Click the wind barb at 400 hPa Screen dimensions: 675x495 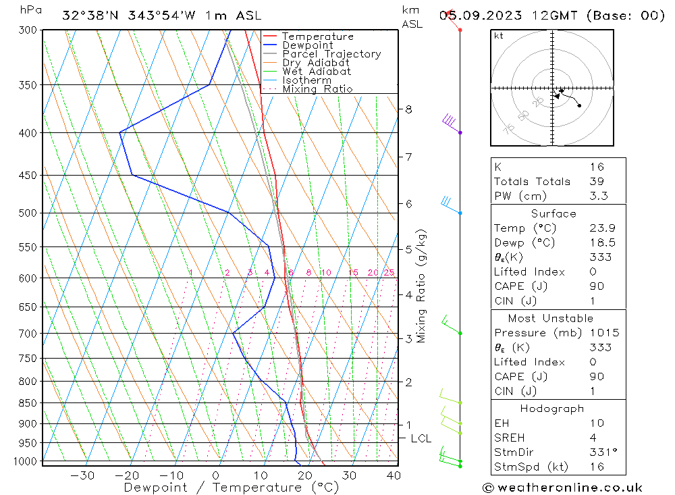coord(451,124)
